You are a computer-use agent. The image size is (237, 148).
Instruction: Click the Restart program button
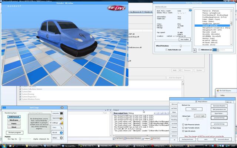coord(15,132)
